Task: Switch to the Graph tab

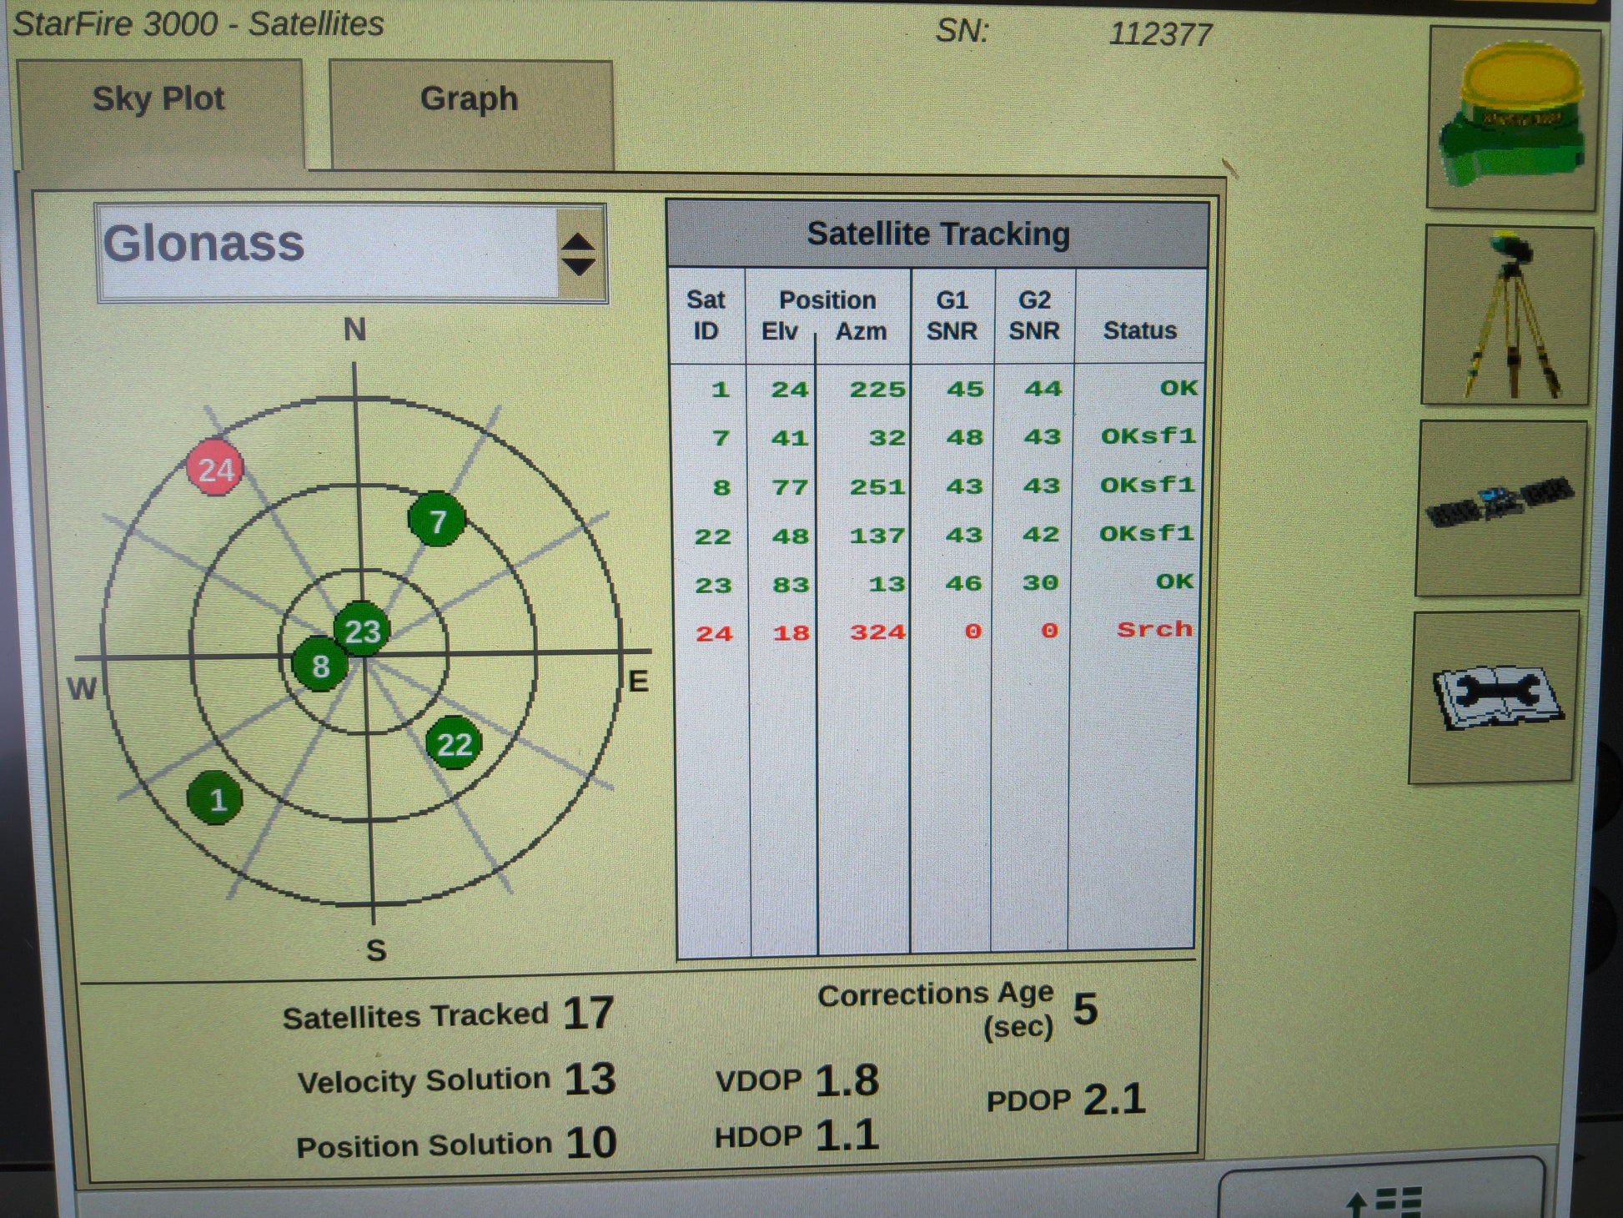Action: (x=470, y=113)
